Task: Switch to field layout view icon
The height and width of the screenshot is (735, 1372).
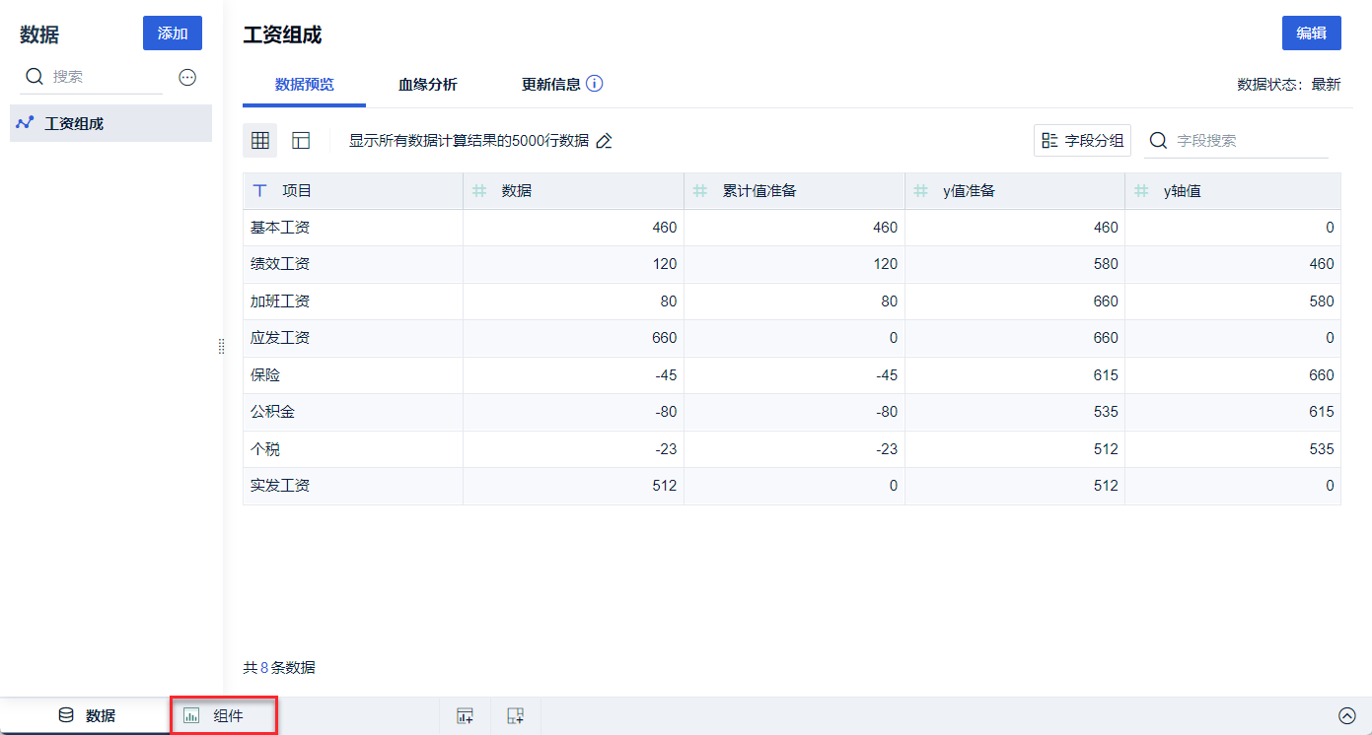Action: 301,141
